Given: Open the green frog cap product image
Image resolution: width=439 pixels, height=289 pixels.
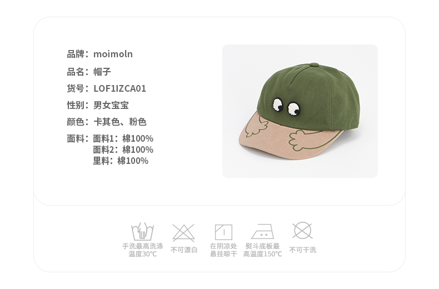Looking at the screenshot, I should click(300, 111).
